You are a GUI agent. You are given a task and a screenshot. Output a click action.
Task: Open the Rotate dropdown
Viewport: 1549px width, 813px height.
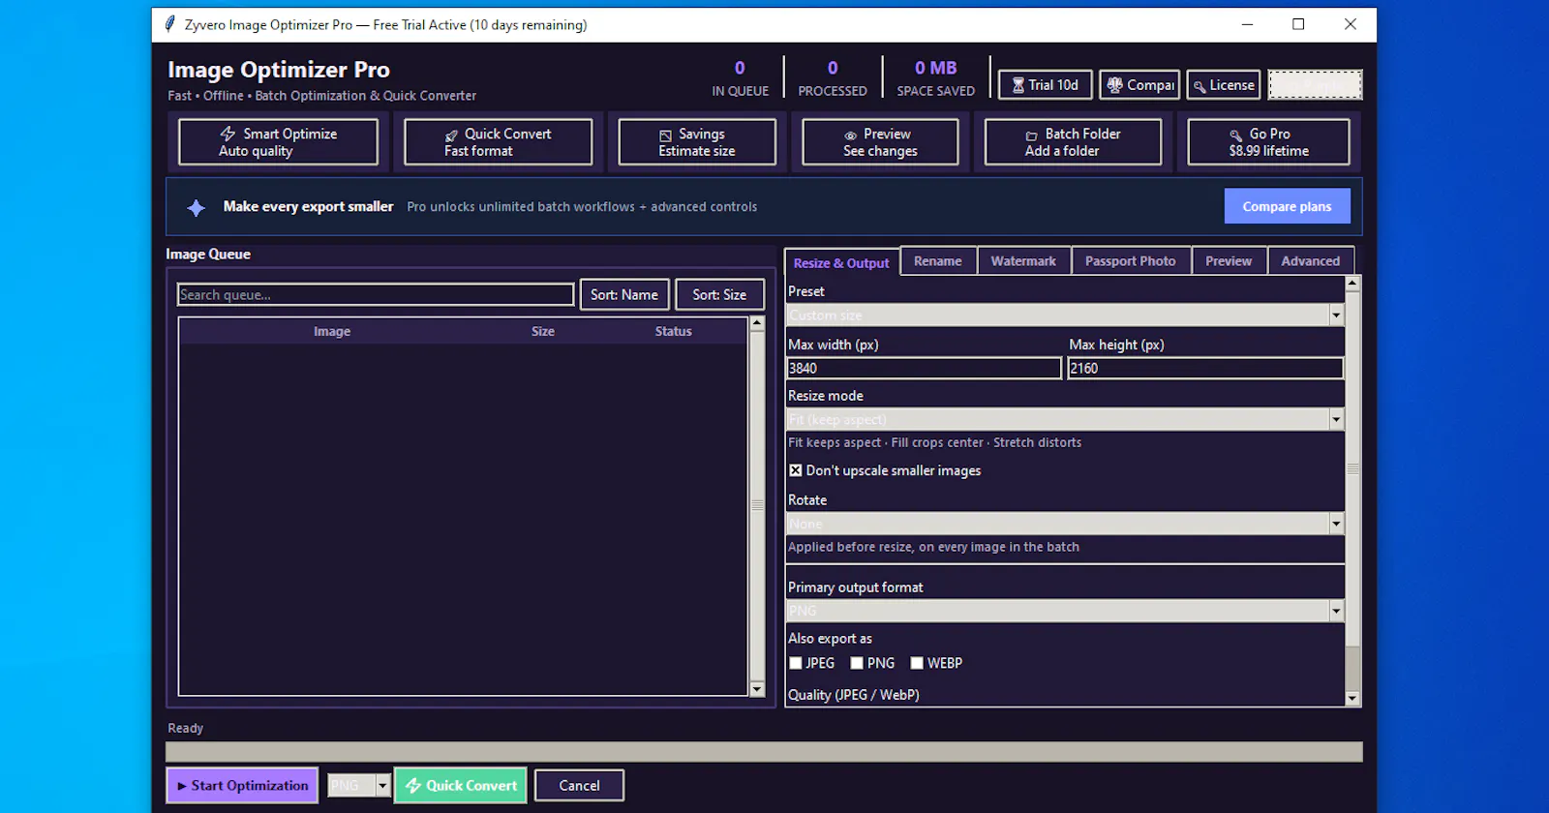tap(1065, 524)
